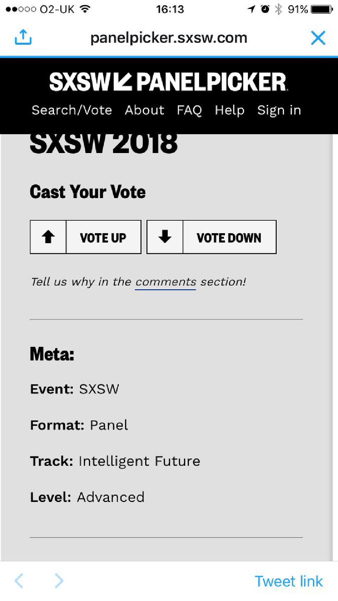
Task: Open the Search/Vote menu item
Action: tap(72, 110)
